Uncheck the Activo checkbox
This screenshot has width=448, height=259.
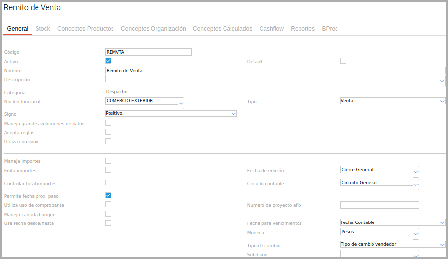(108, 61)
